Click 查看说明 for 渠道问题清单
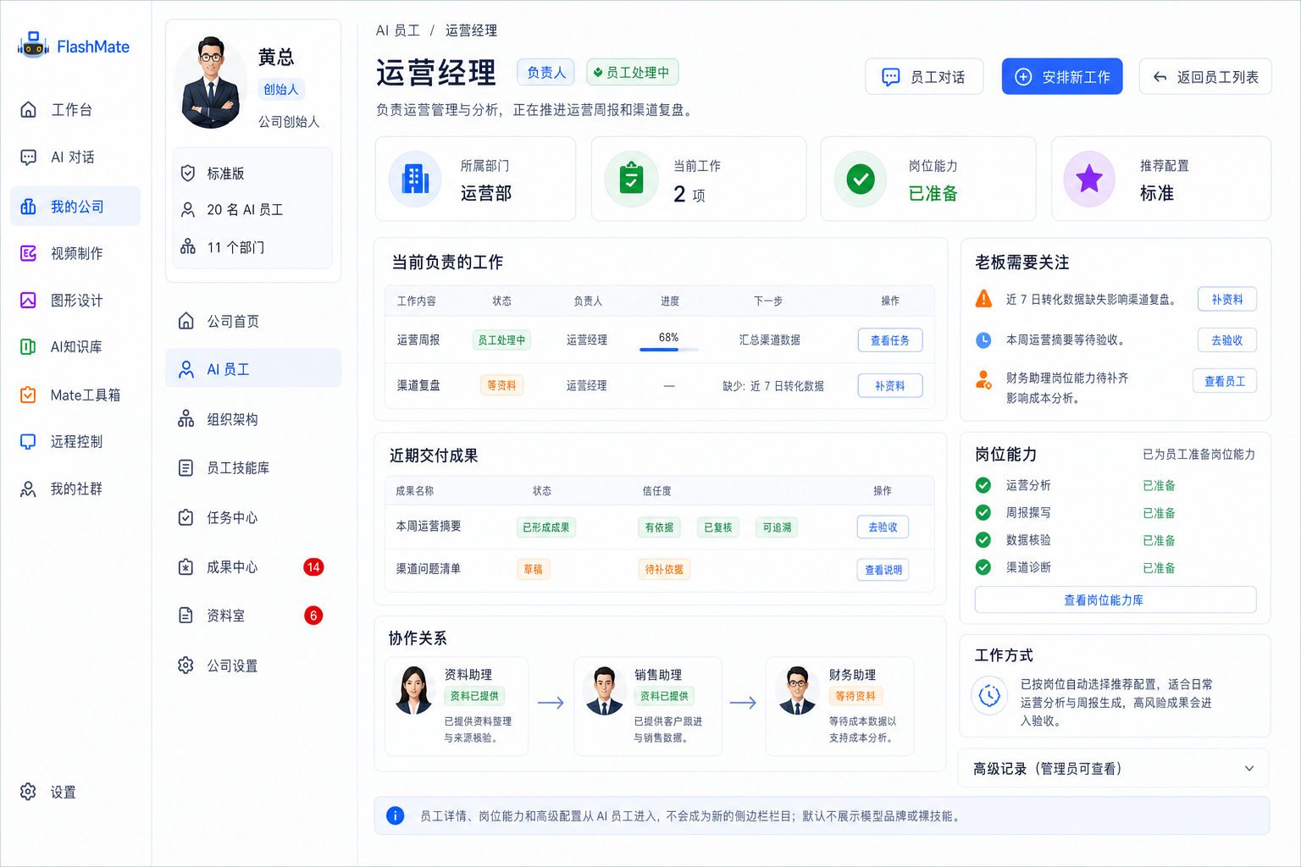 point(883,570)
